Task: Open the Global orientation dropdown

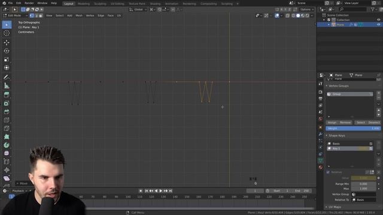Action: coord(138,10)
